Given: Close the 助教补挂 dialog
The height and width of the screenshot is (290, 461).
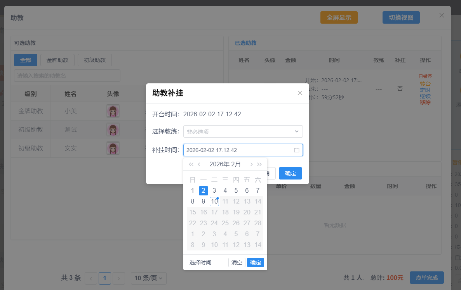Looking at the screenshot, I should point(300,93).
